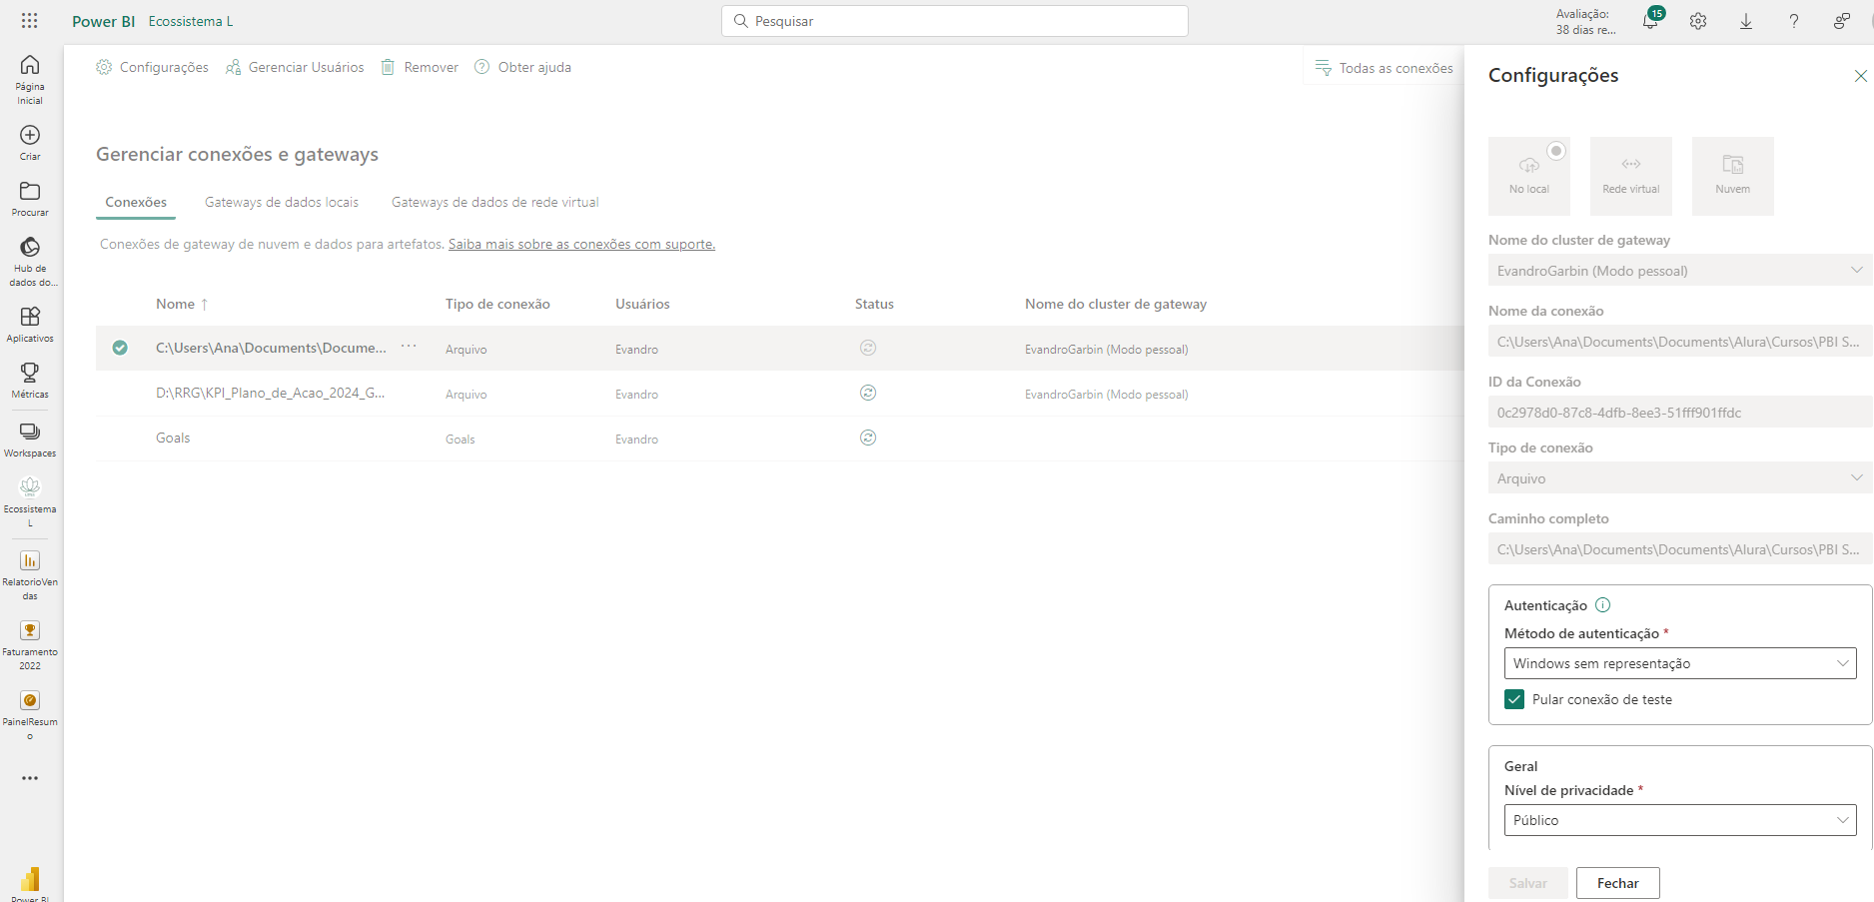Viewport: 1874px width, 902px height.
Task: Open the feedback people icon
Action: [1842, 21]
